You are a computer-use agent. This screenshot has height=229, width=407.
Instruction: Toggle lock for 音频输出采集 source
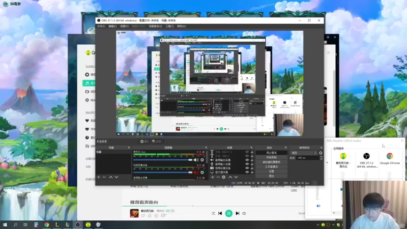point(252,160)
